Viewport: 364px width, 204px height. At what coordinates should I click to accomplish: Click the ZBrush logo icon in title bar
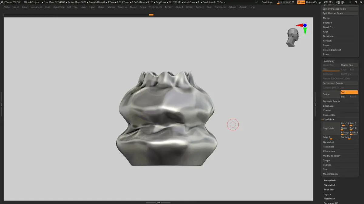2,2
